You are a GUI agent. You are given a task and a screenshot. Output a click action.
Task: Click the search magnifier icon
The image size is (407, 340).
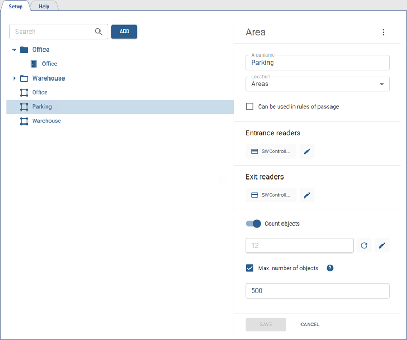tap(98, 32)
